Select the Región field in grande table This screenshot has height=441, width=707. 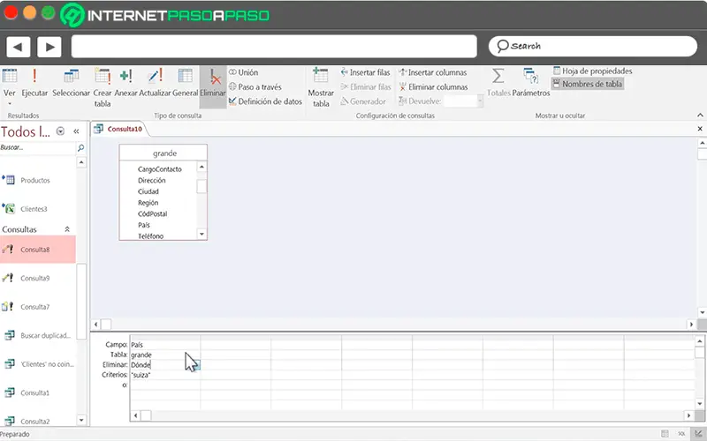148,203
